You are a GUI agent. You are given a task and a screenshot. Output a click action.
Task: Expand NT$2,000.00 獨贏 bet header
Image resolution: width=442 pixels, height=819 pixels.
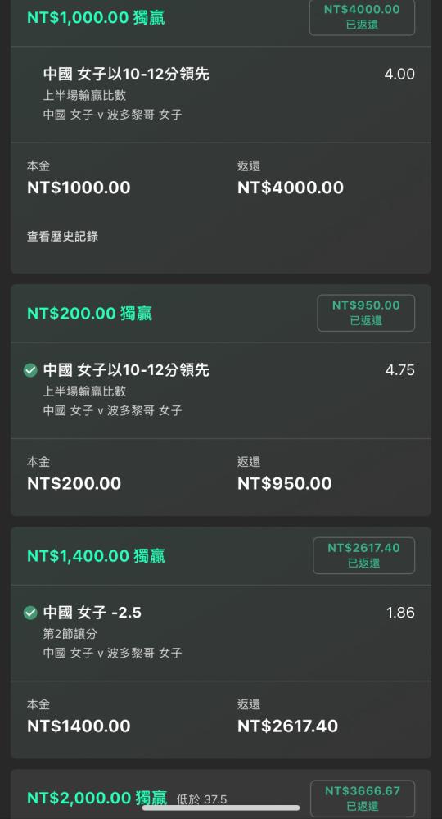[97, 798]
